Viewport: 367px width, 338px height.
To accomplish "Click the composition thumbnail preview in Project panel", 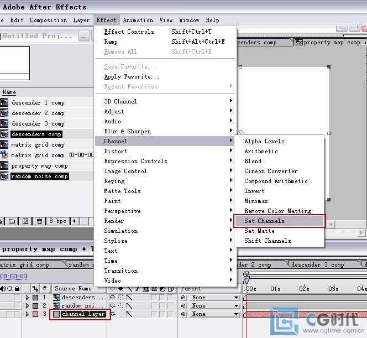I will coord(15,63).
